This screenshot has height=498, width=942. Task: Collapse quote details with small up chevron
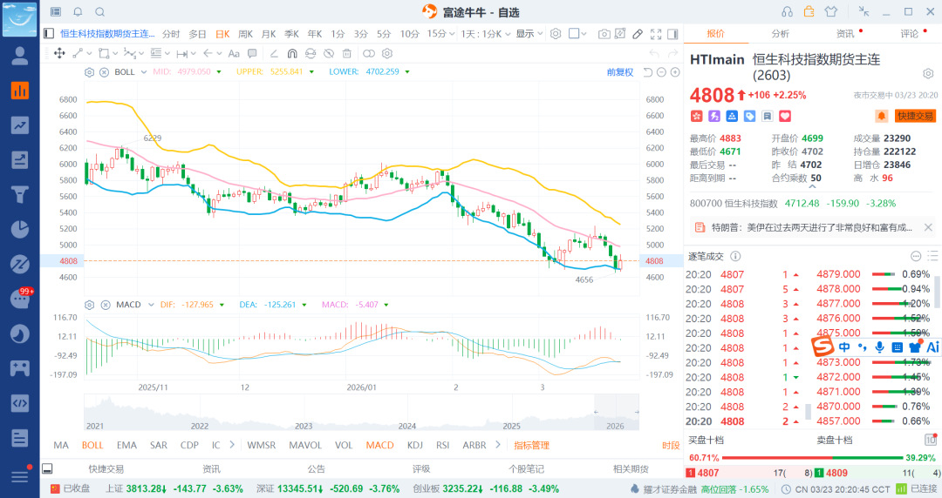tap(812, 186)
